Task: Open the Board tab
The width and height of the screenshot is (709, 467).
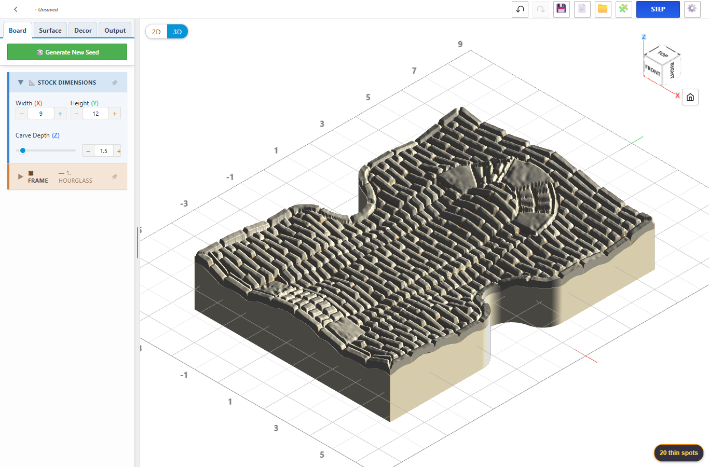Action: click(18, 31)
